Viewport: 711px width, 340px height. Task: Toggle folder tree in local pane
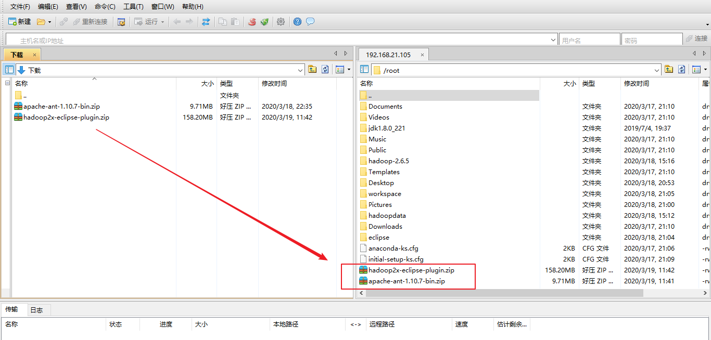coord(9,70)
